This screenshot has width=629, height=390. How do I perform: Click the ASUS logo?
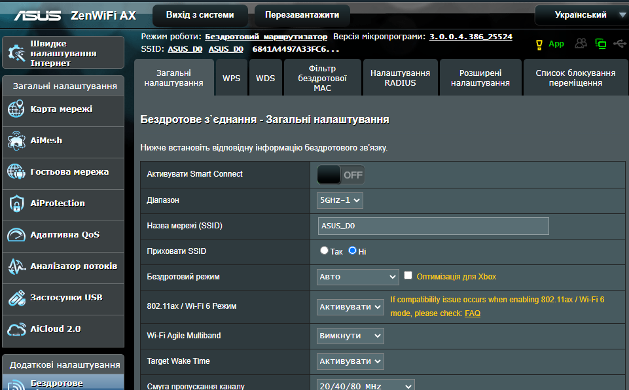[x=38, y=15]
